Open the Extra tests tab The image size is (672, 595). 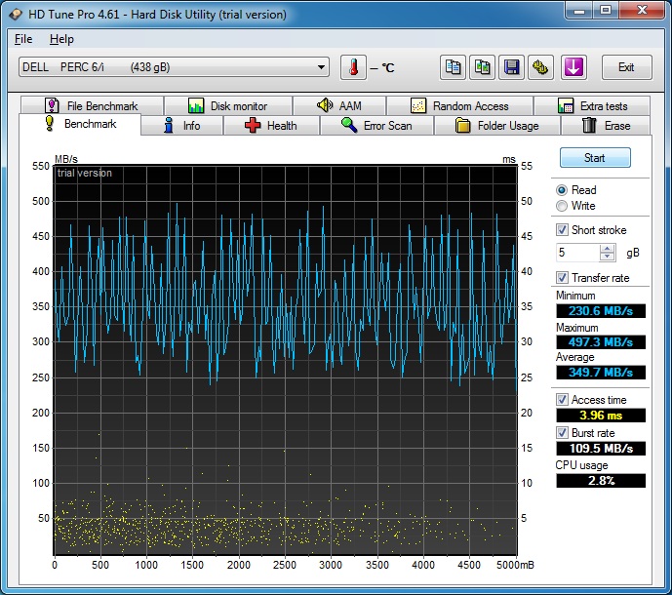click(592, 105)
